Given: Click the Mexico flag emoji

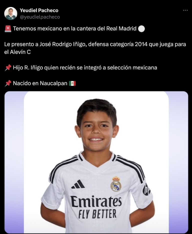Looking at the screenshot, I should (x=72, y=83).
